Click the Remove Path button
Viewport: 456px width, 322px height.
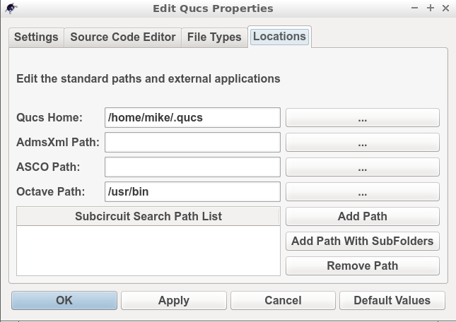point(363,266)
